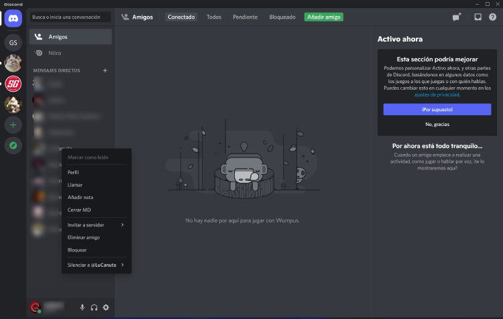Open new group DM icon in header
The width and height of the screenshot is (503, 319).
click(x=457, y=17)
